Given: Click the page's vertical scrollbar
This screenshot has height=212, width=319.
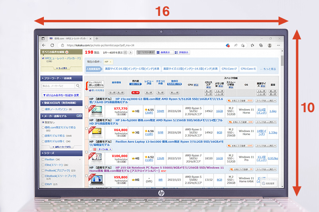Looking at the screenshot, I should (x=282, y=119).
